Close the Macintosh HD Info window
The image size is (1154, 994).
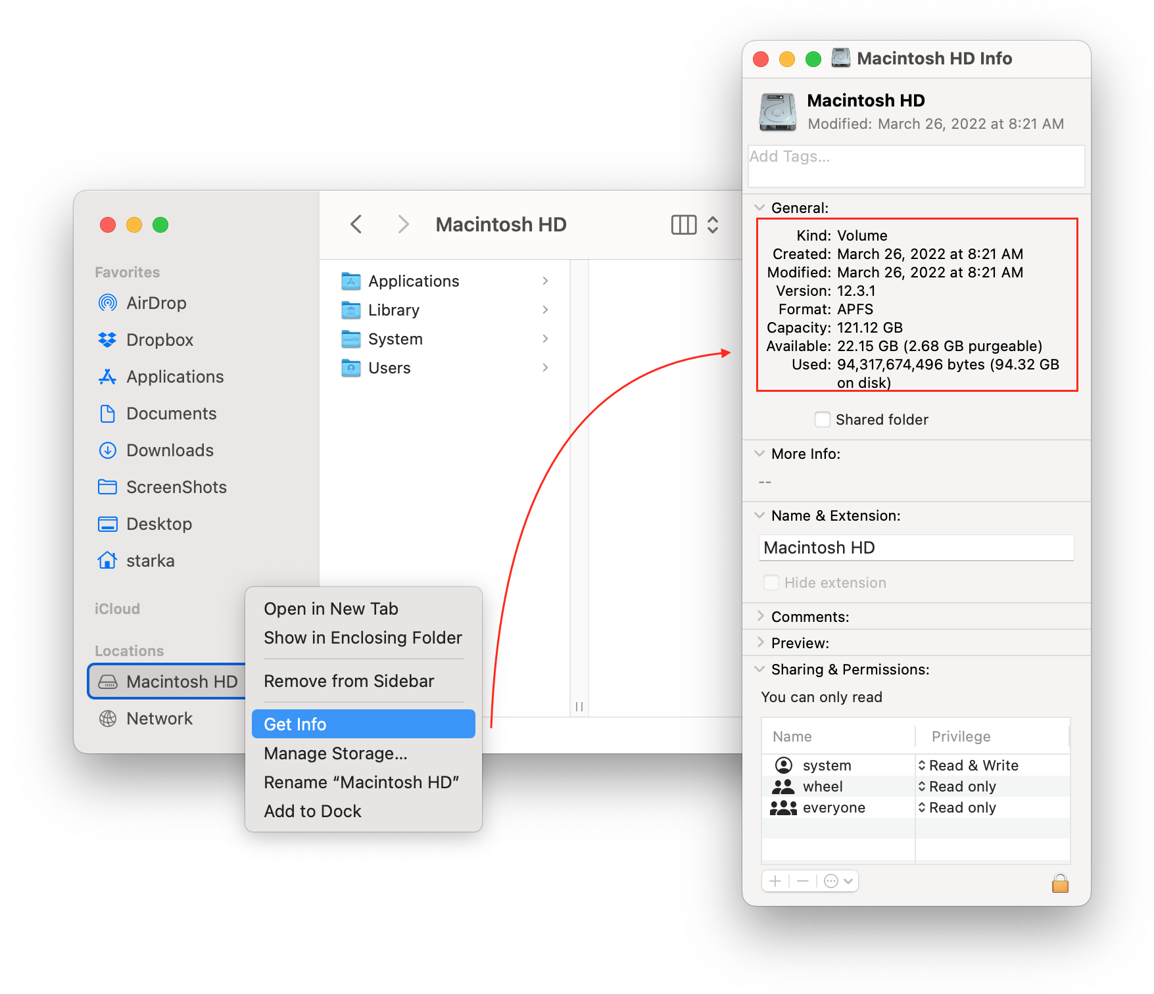761,59
